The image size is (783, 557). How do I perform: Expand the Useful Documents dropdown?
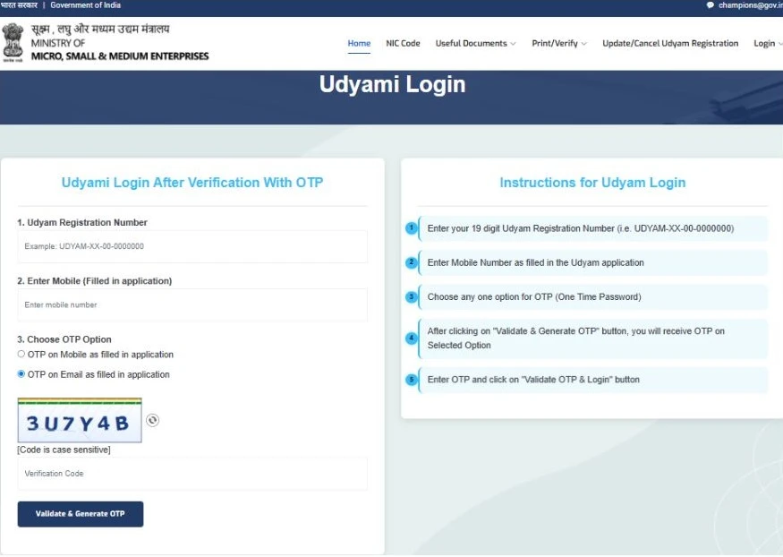[x=475, y=44]
